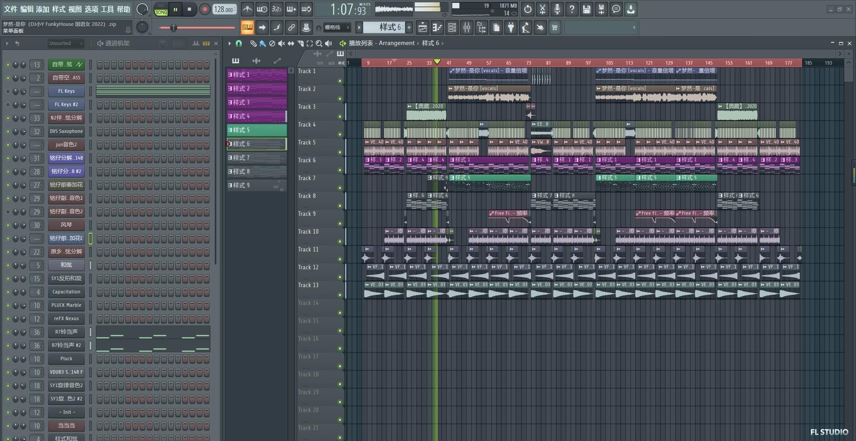This screenshot has height=441, width=856.
Task: Toggle mute light of Track 1
Action: [340, 81]
